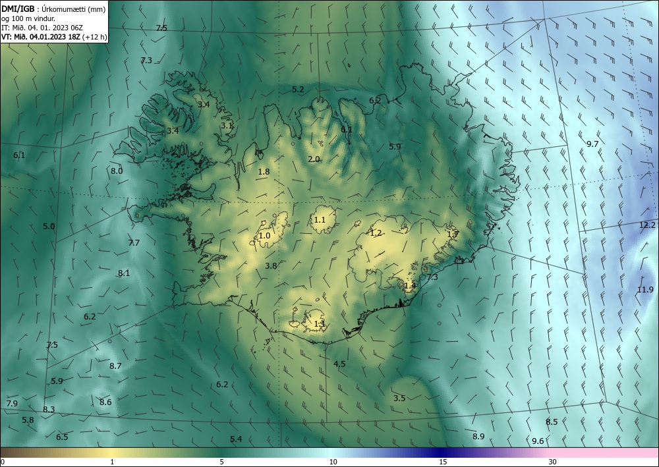Viewport: 659px width, 467px height.
Task: Click the 8.7 value in the southwest
Action: coord(115,366)
